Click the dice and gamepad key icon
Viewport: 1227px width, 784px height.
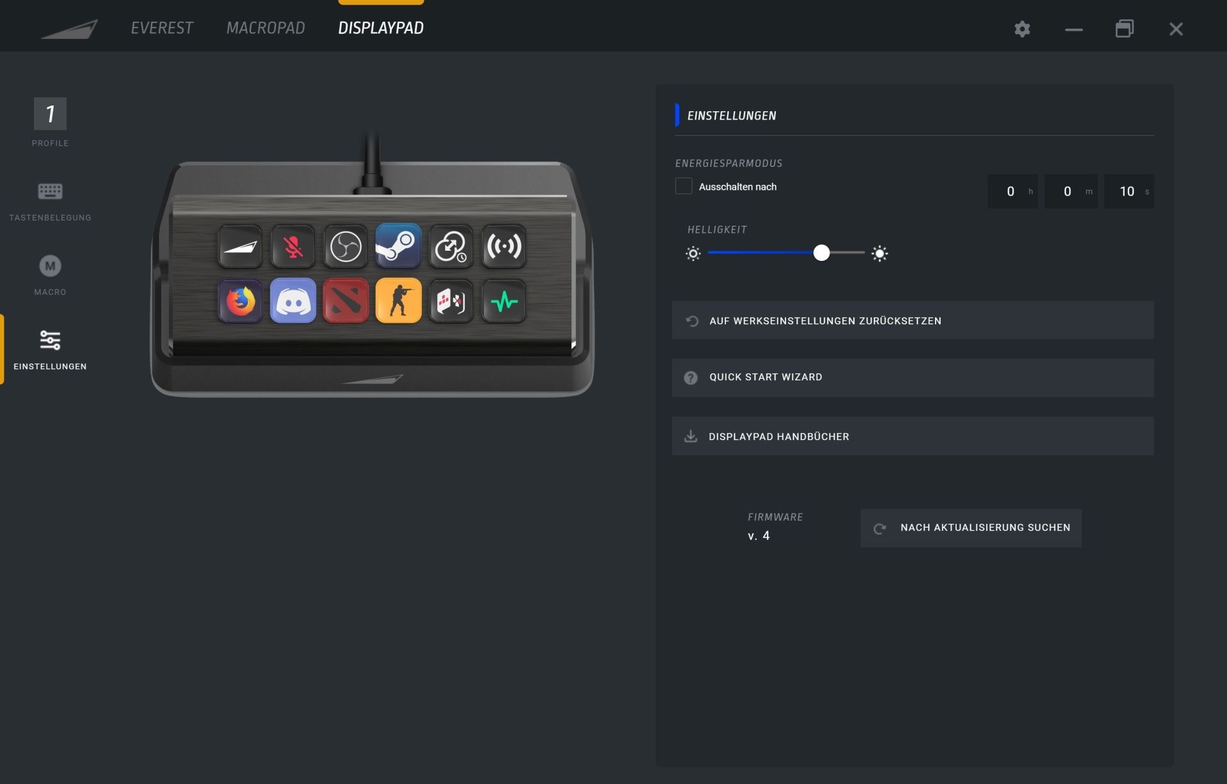[451, 301]
